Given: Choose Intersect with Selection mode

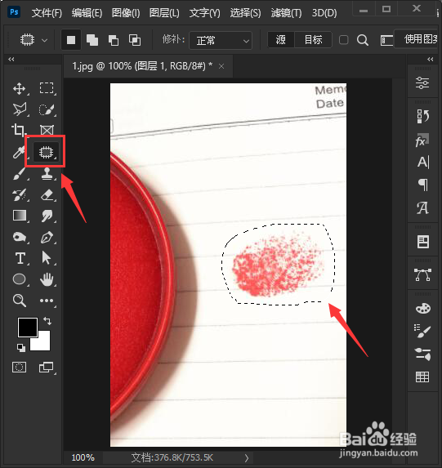Looking at the screenshot, I should pos(135,40).
